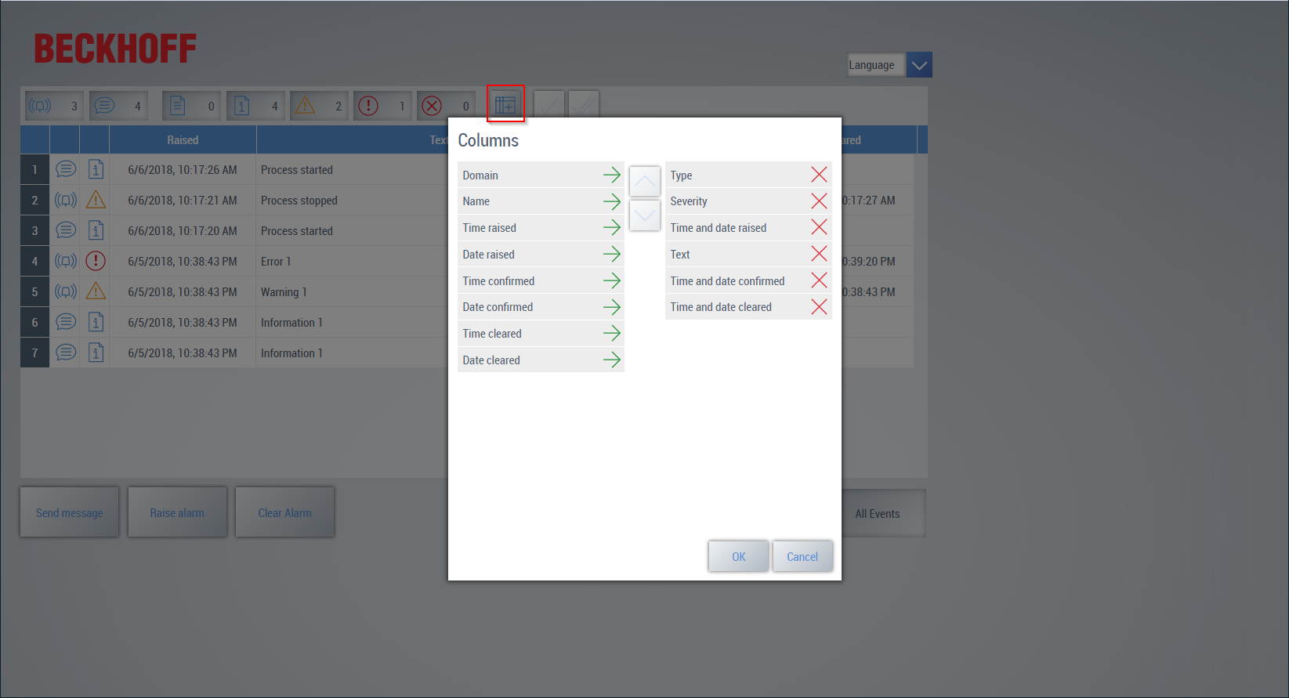
Task: Add the Time confirmed column with its arrow
Action: (x=611, y=280)
